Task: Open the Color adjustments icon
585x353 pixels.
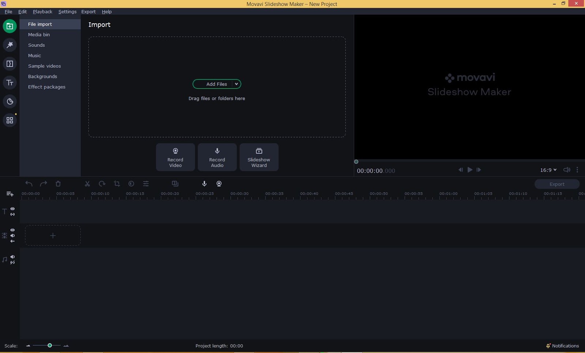Action: coord(131,184)
